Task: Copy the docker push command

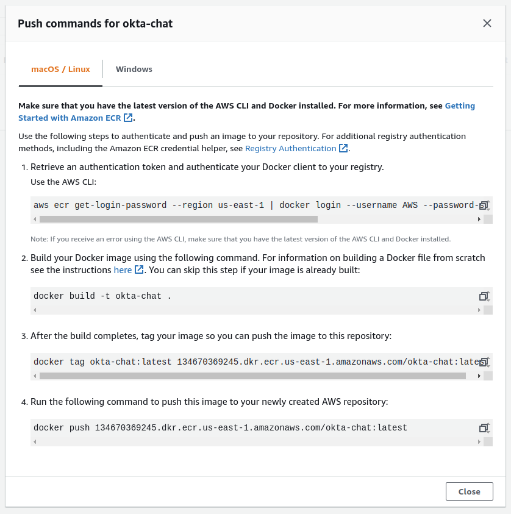Action: 484,428
